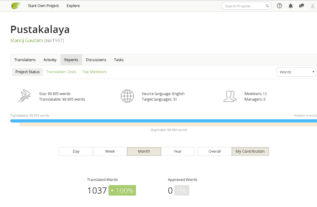Click the 'Translatable 99 905 words' label above the bar
Viewport: 317px width, 207px height.
point(30,115)
